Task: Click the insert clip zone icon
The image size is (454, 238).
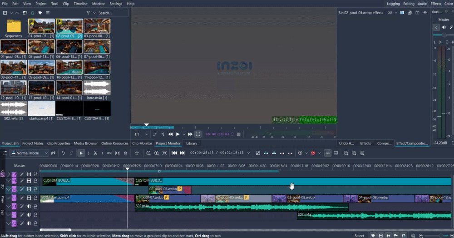Action: (x=266, y=153)
